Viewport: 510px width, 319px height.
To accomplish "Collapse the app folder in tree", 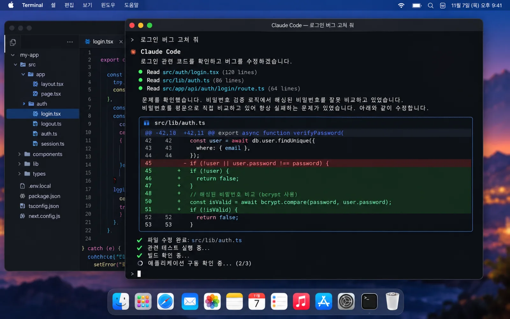I will tap(23, 74).
